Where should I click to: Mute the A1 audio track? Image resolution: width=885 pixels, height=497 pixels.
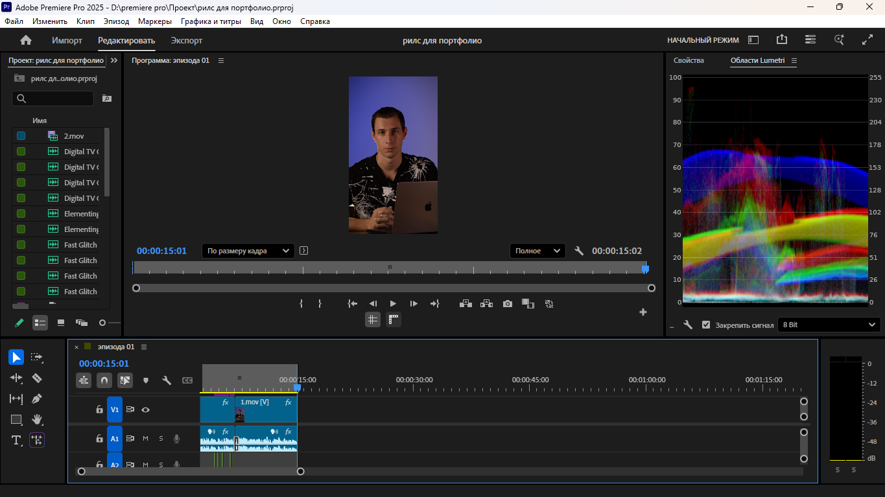click(145, 439)
